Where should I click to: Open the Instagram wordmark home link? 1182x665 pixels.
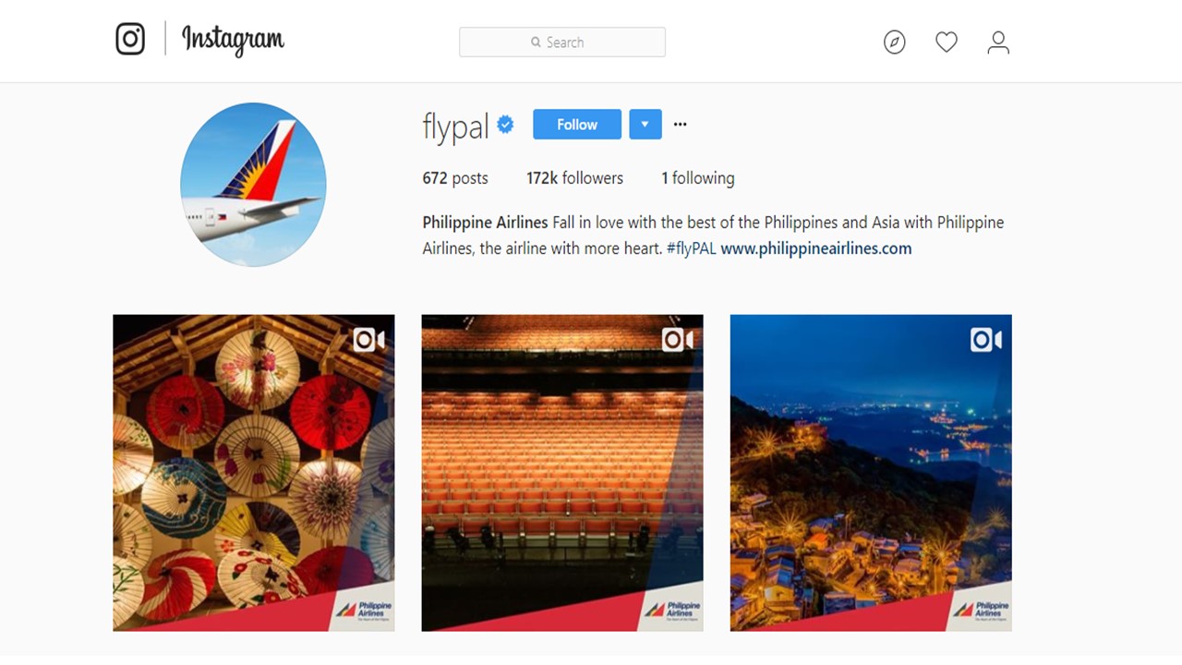click(233, 40)
